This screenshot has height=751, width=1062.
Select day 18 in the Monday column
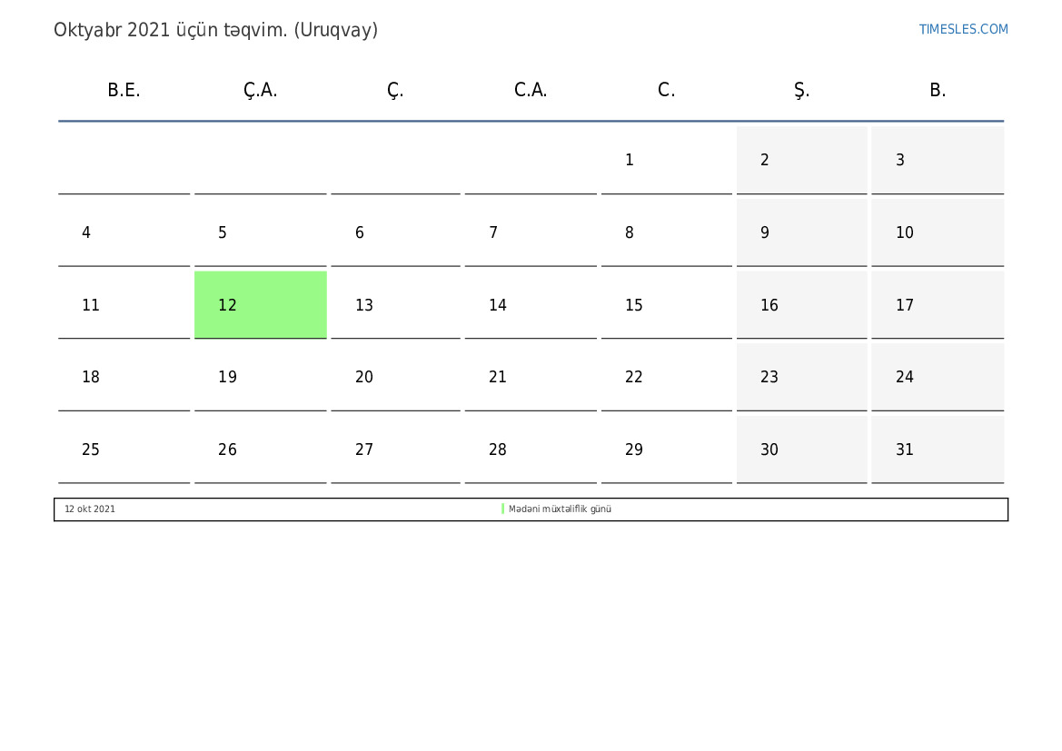click(x=124, y=377)
